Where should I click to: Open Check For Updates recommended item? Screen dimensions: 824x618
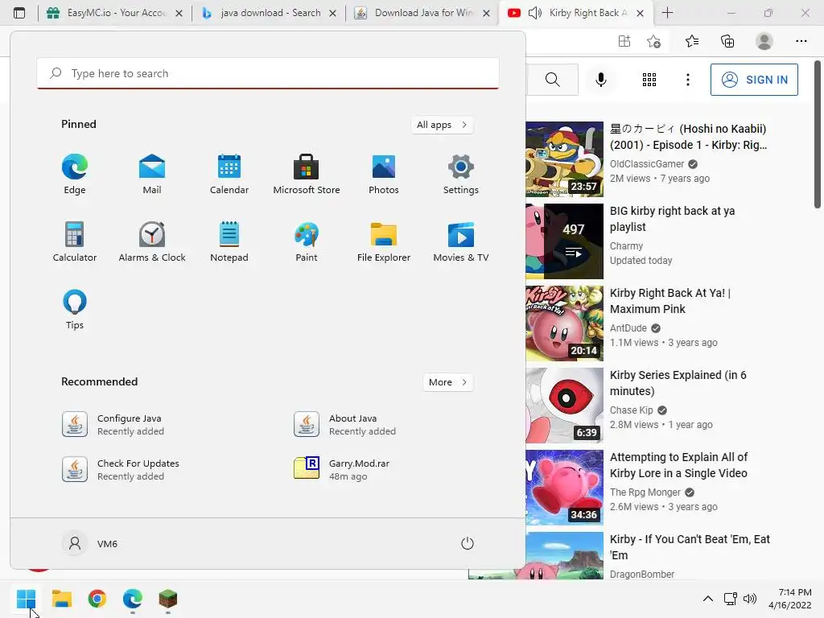[x=121, y=469]
